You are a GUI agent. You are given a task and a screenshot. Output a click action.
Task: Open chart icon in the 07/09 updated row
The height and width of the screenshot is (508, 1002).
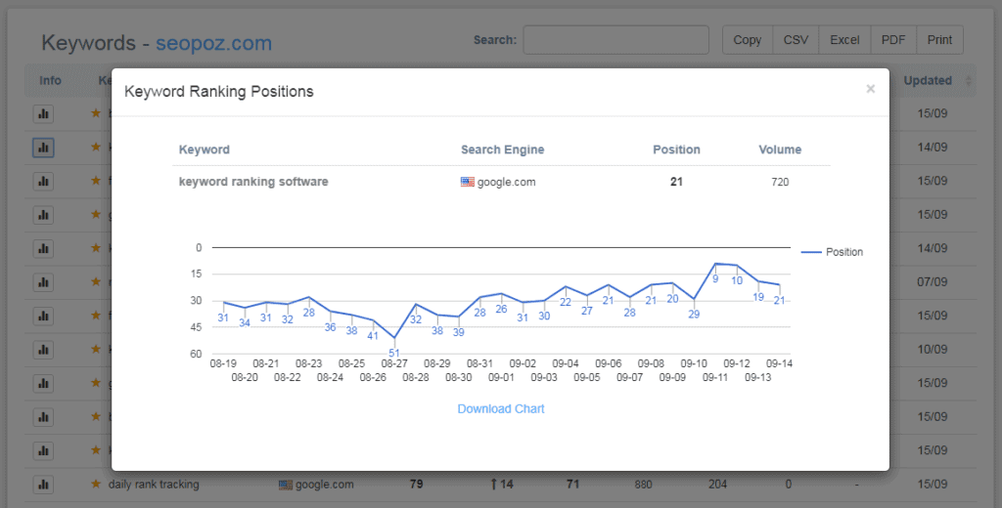pyautogui.click(x=43, y=282)
